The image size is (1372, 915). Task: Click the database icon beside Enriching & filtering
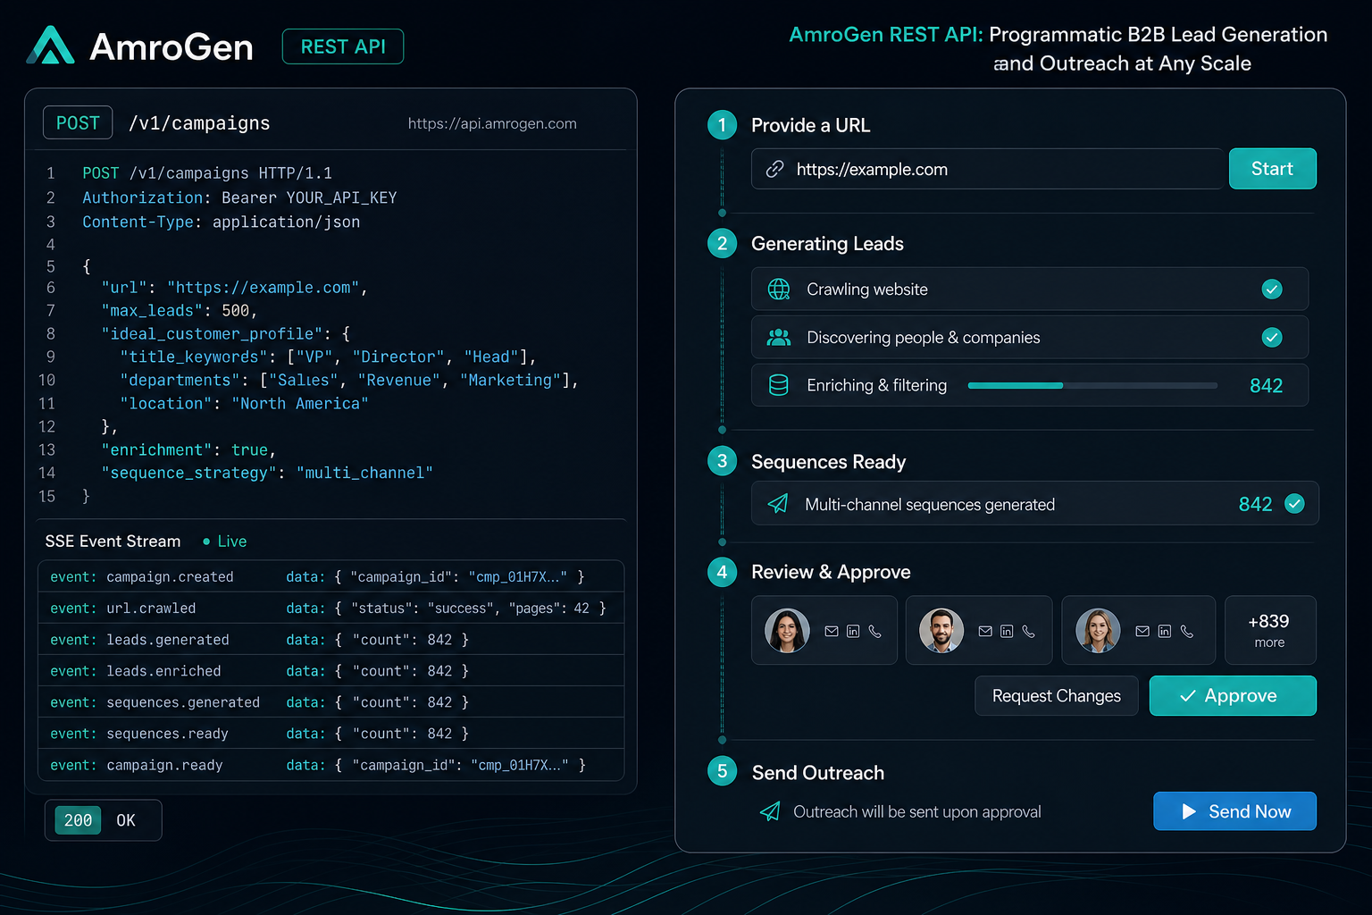[x=779, y=385]
